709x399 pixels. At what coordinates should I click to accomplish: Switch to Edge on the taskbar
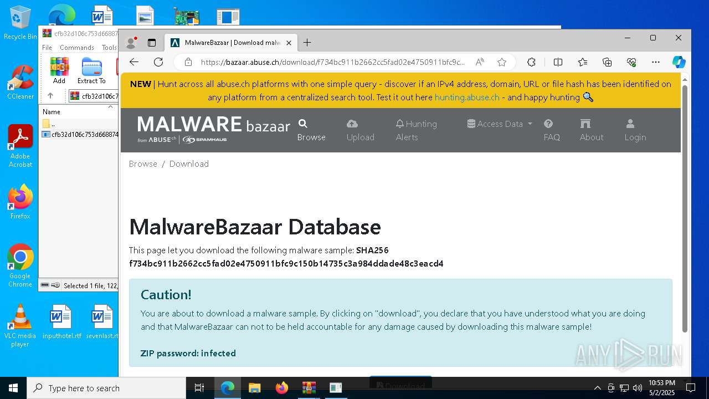pos(228,388)
